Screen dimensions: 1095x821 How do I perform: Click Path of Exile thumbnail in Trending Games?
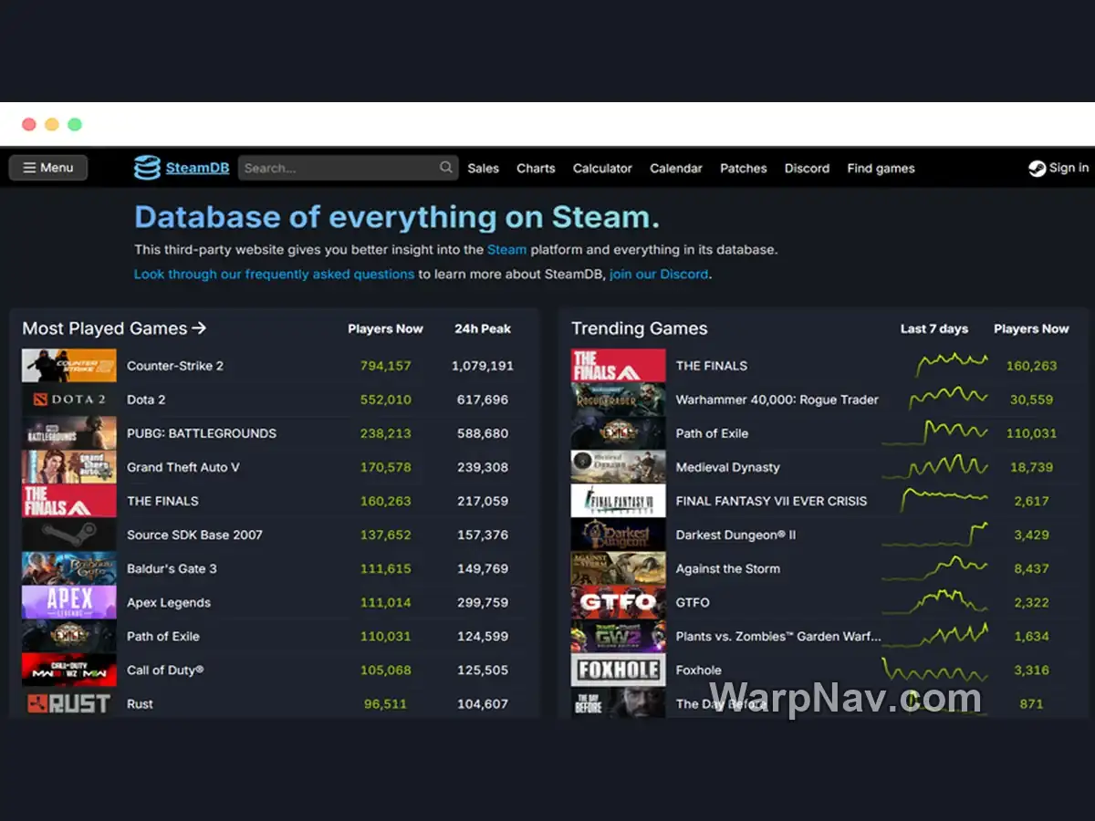point(619,433)
